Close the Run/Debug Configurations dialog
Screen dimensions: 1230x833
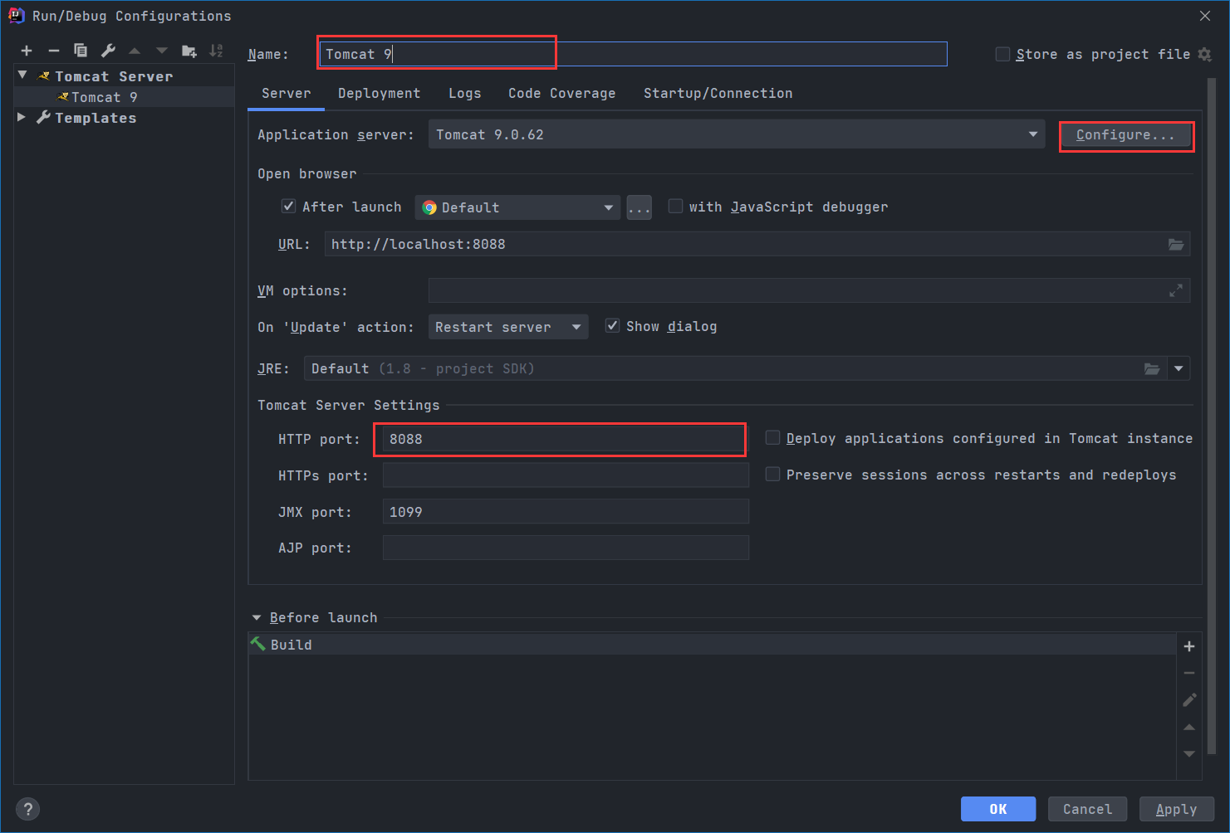[1205, 16]
